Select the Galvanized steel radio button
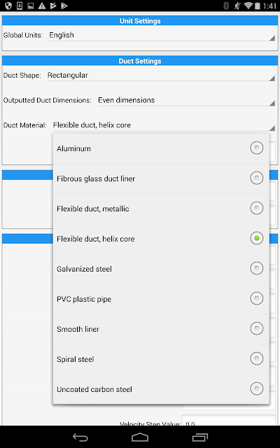Viewport: 280px width, 448px height. pos(257,268)
